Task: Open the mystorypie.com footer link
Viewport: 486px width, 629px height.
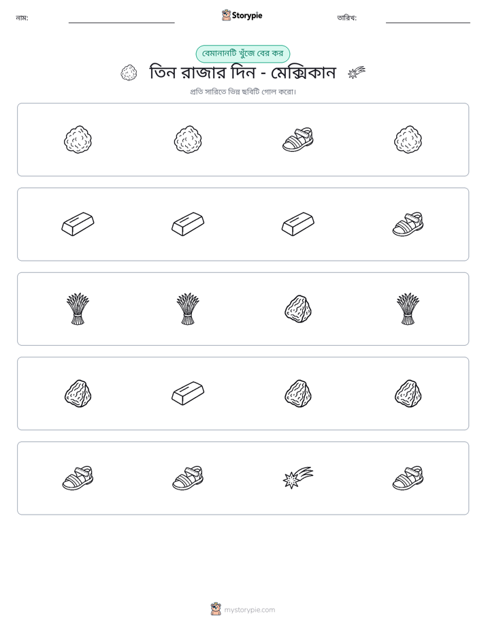Action: 249,610
